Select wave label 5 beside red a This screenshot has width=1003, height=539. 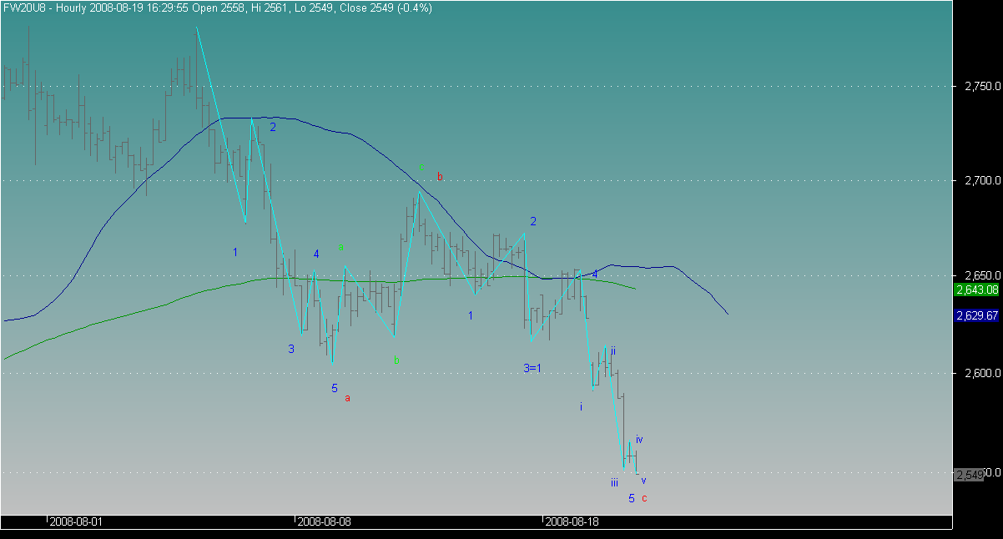[335, 388]
